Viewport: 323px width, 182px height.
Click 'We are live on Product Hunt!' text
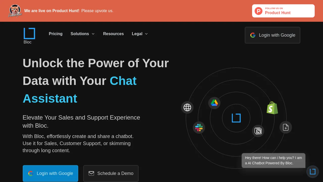click(52, 11)
